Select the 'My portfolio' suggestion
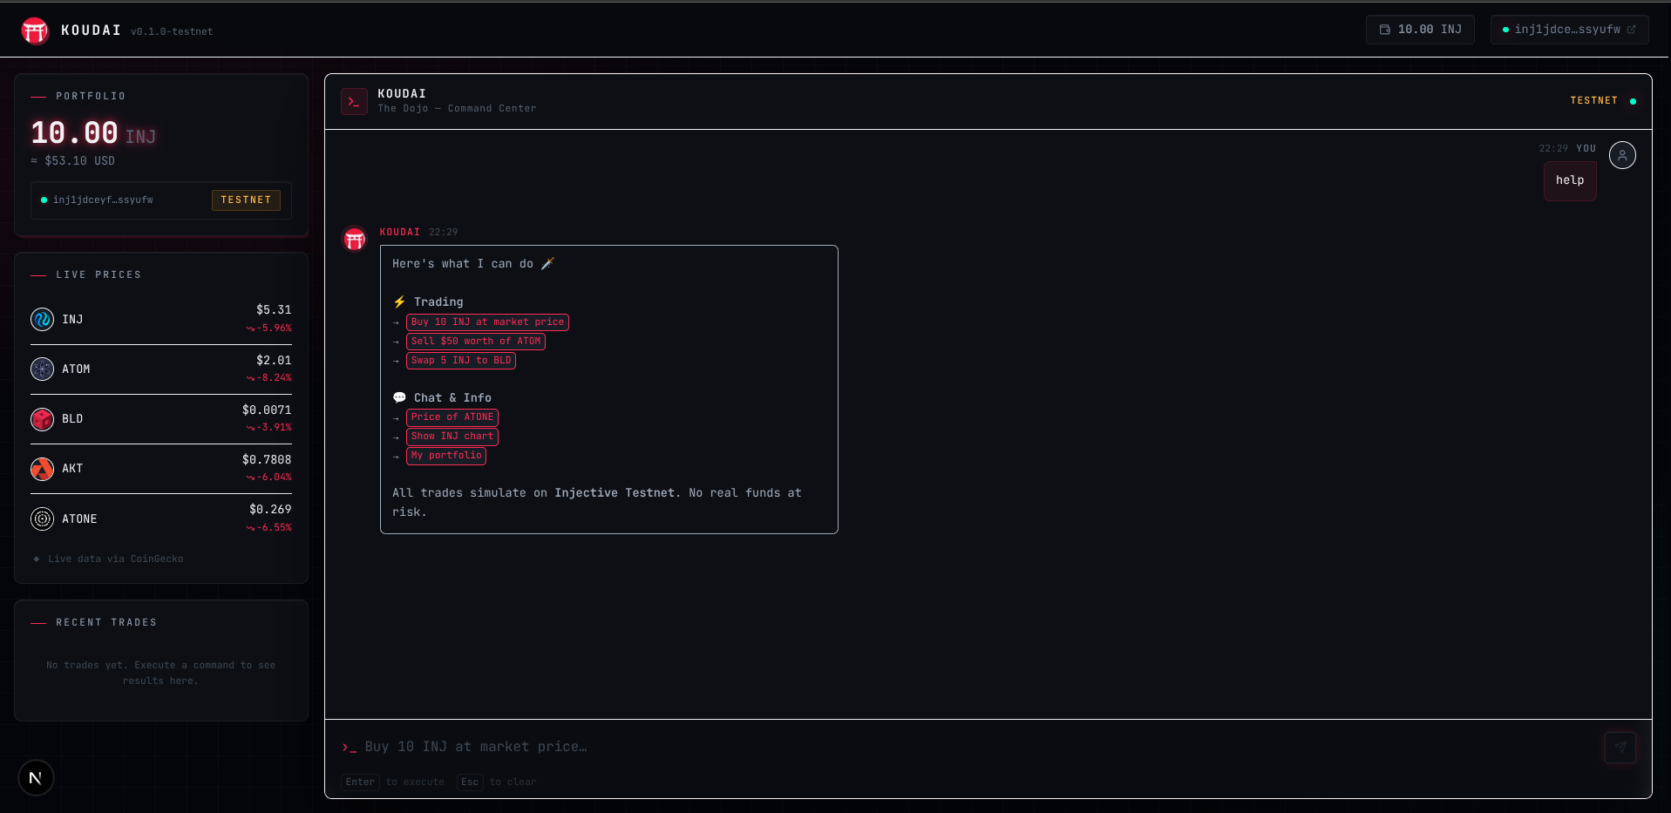Screen dimensions: 1671x813 click(x=446, y=456)
